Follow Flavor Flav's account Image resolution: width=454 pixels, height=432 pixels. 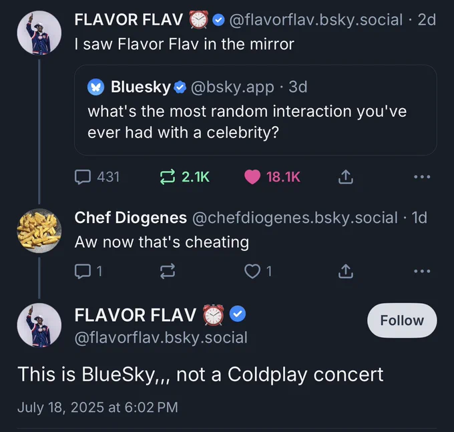(x=402, y=320)
